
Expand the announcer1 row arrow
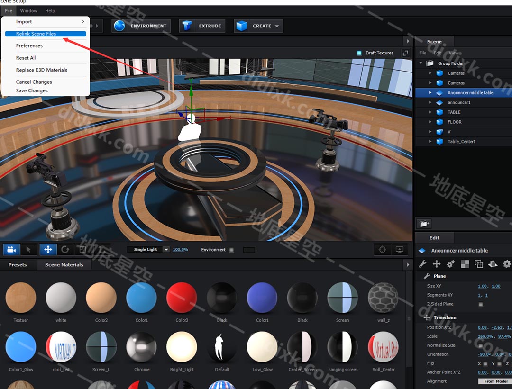[430, 102]
